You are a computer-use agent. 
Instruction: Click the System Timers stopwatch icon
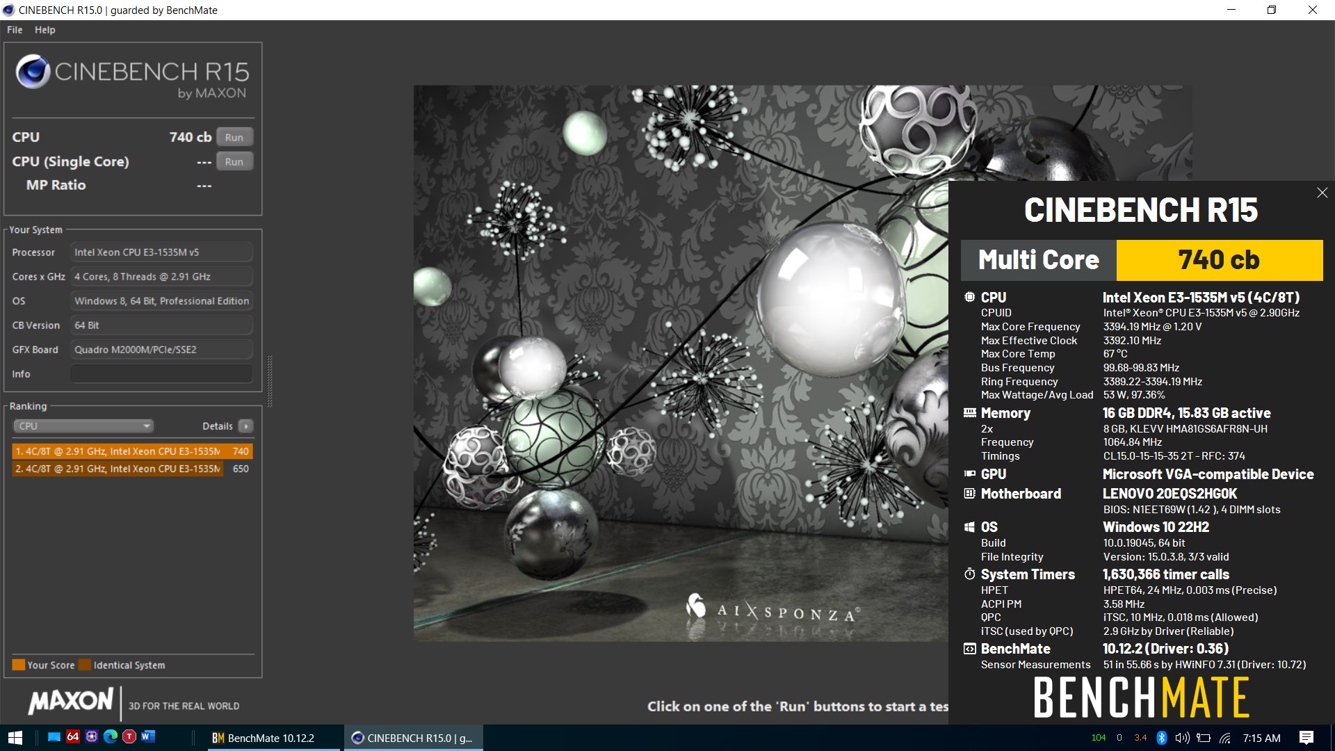coord(969,574)
